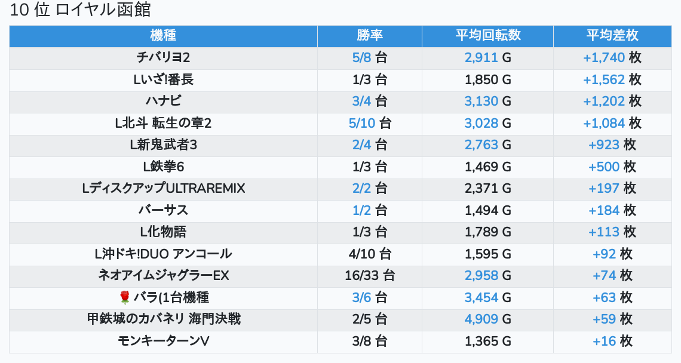Viewport: 681px width, 363px height.
Task: Open L沖ドキ!DUO アンコール entry
Action: [163, 254]
